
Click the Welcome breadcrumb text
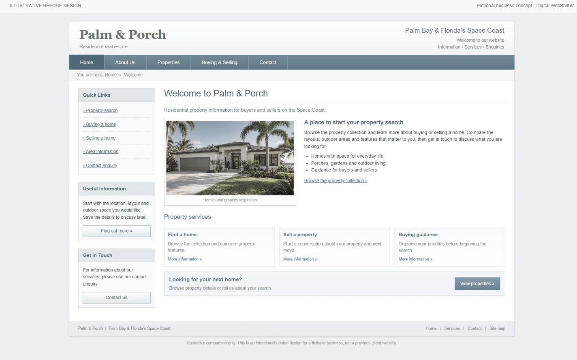pos(133,75)
